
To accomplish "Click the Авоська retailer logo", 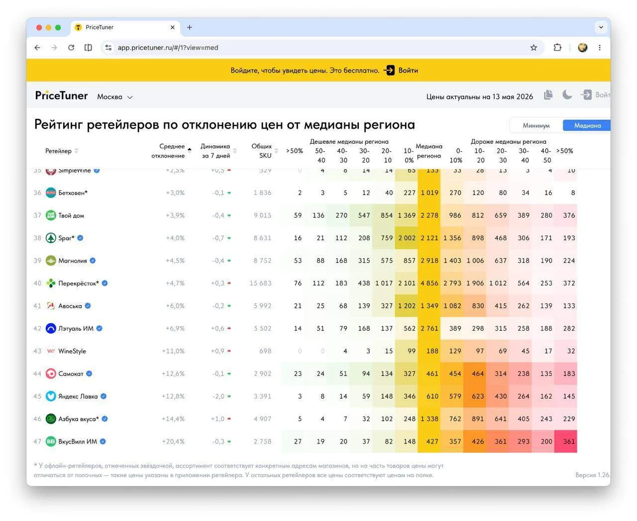I will pos(51,306).
